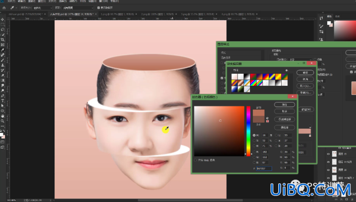Select the Healing Brush tool
Image resolution: width=356 pixels, height=202 pixels.
[x=3, y=55]
